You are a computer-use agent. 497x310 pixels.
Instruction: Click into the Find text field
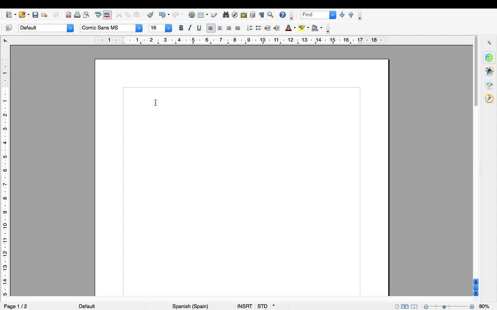pos(315,15)
